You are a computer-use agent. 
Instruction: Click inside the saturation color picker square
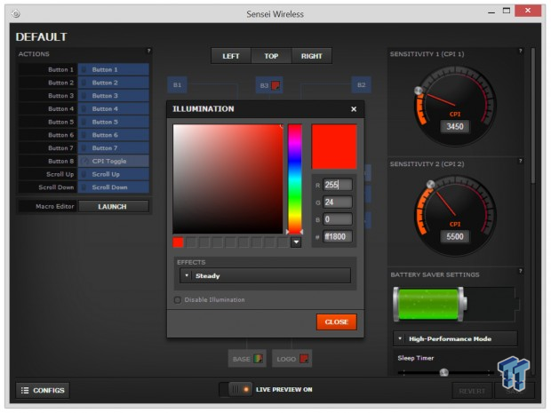tap(228, 179)
